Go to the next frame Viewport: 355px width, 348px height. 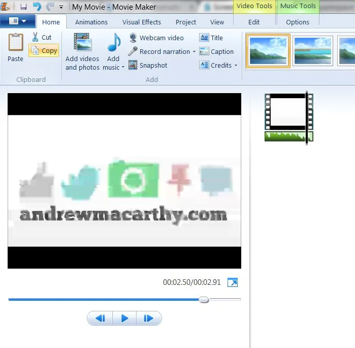(x=149, y=318)
